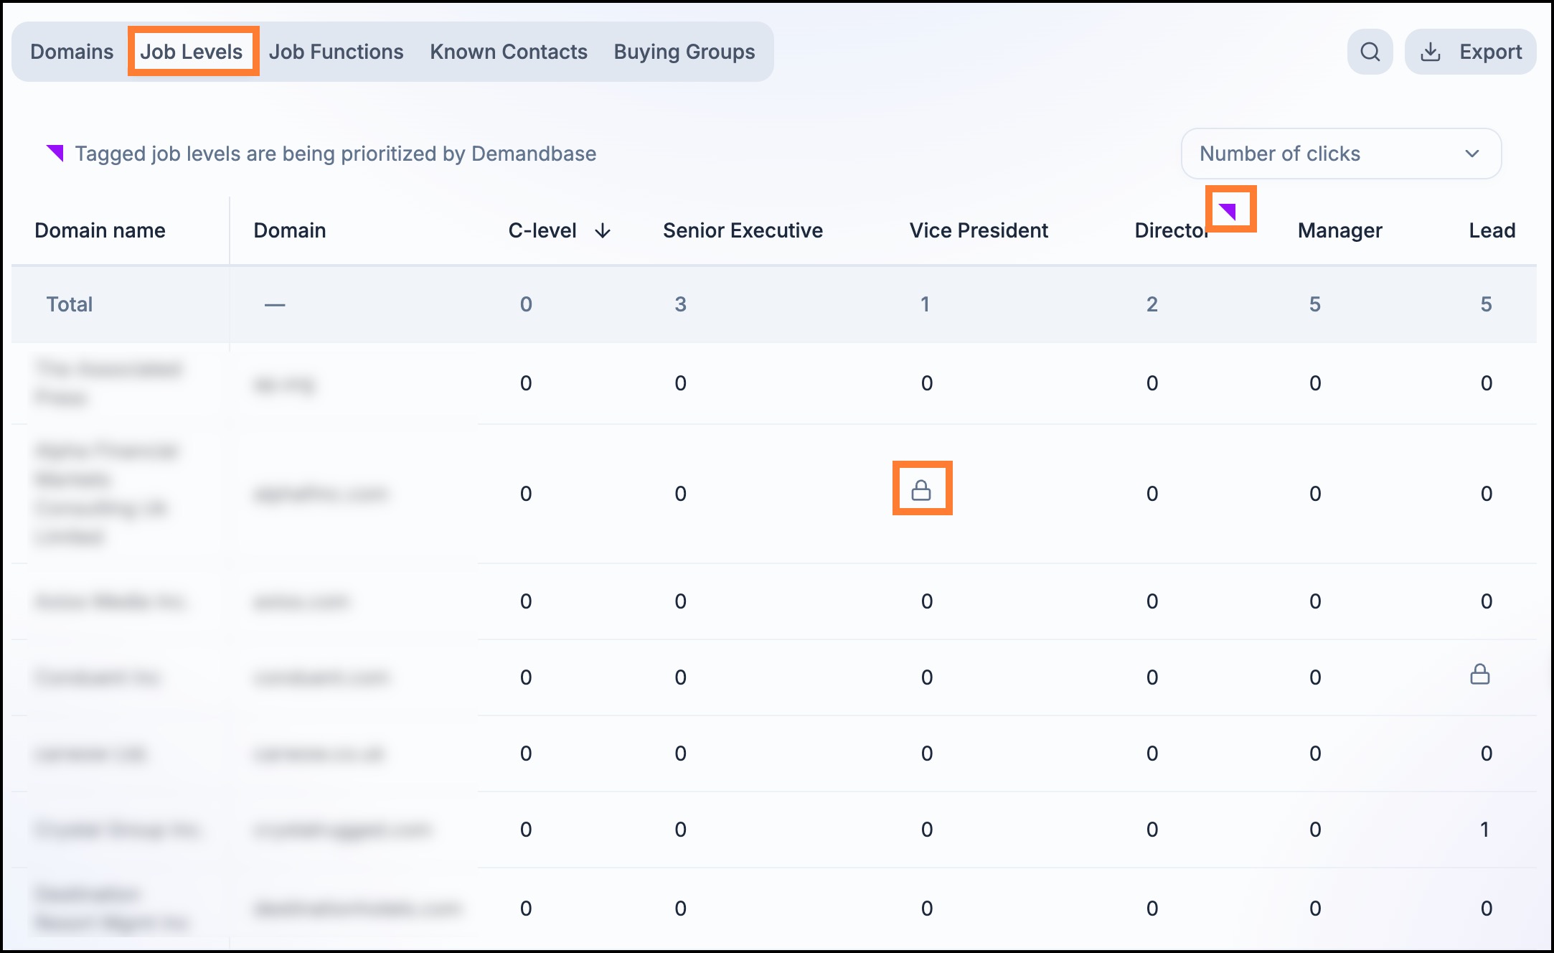Sort by Vice President column header
This screenshot has height=953, width=1554.
pos(979,230)
